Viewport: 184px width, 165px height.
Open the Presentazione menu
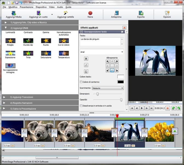27,7
